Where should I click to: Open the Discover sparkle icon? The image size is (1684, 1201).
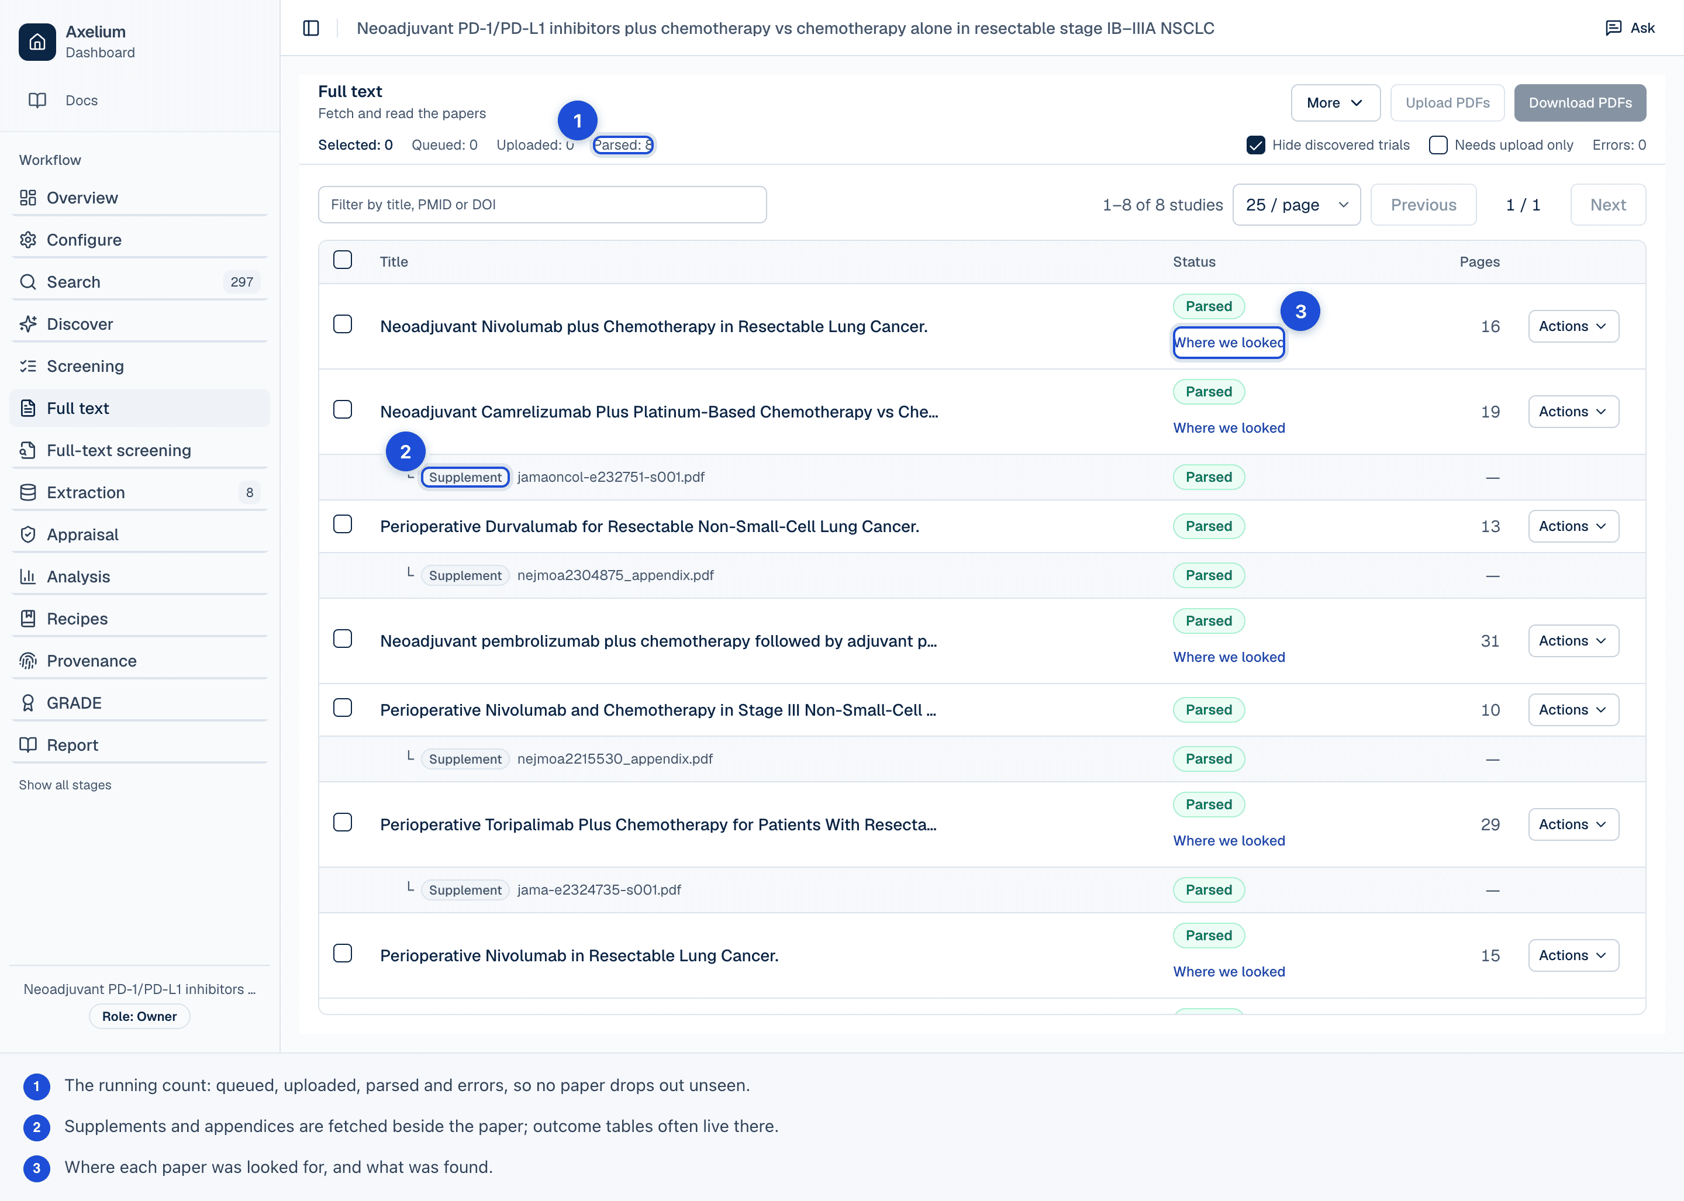coord(28,324)
